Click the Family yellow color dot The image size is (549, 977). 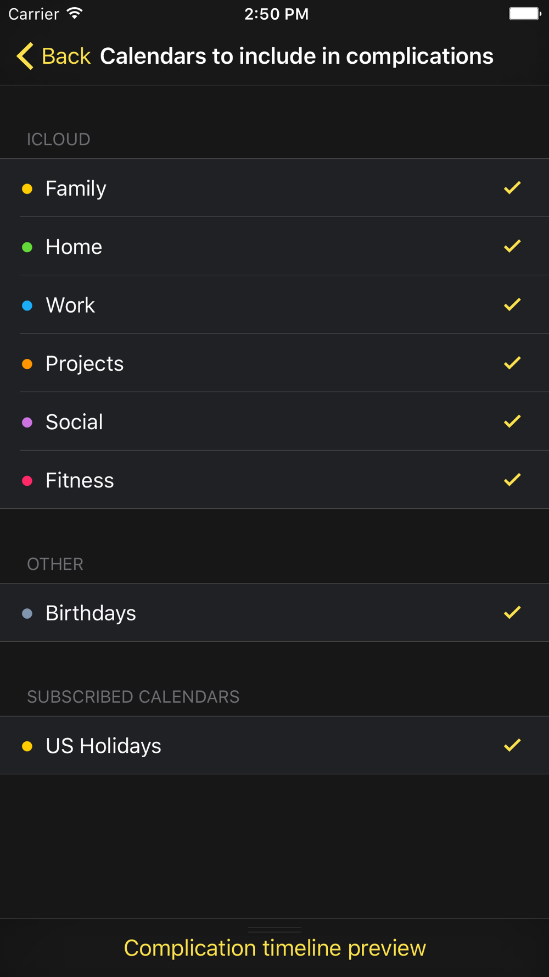27,189
